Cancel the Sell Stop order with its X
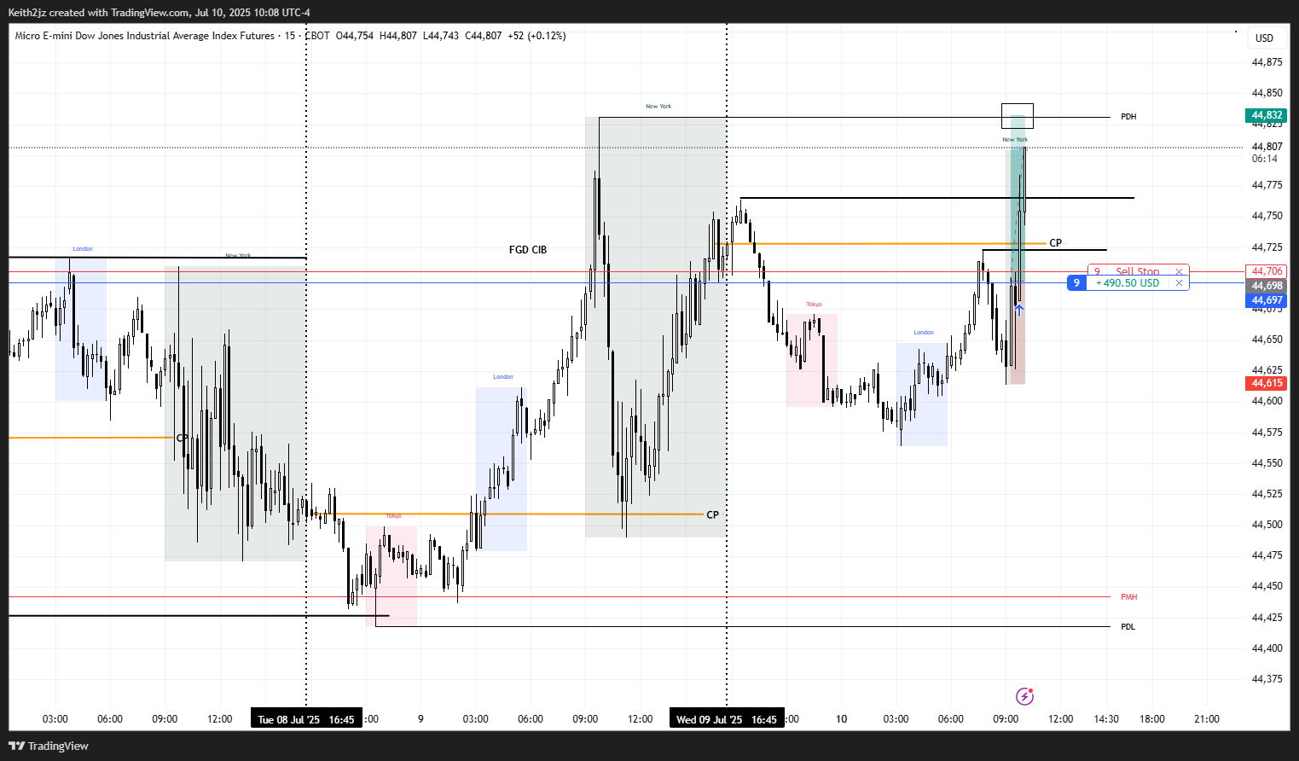 point(1180,271)
